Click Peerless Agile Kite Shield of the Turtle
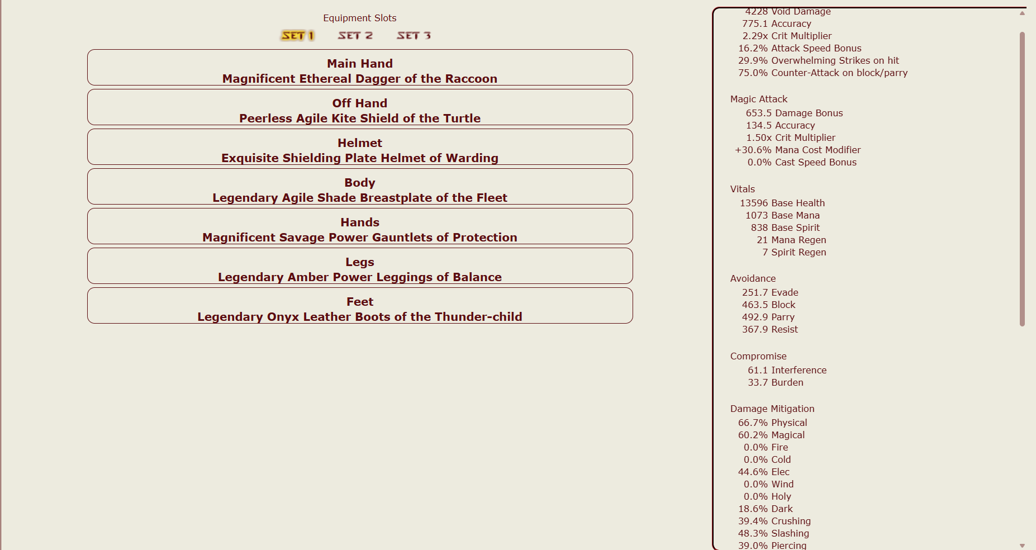The width and height of the screenshot is (1036, 550). (360, 118)
